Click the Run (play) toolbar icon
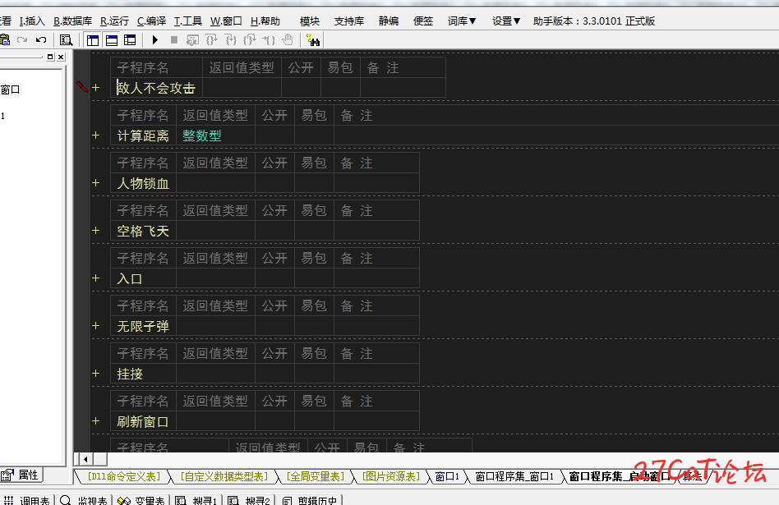Viewport: 779px width, 505px height. [x=155, y=39]
